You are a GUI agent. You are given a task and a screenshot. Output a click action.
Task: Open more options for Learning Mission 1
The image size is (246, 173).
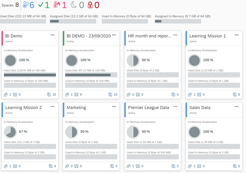click(x=237, y=35)
